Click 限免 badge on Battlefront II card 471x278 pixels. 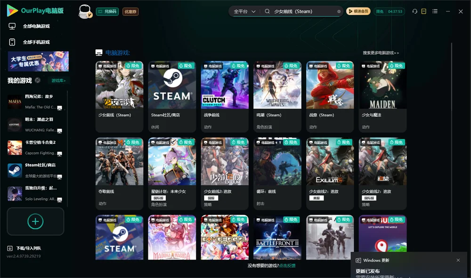click(291, 220)
